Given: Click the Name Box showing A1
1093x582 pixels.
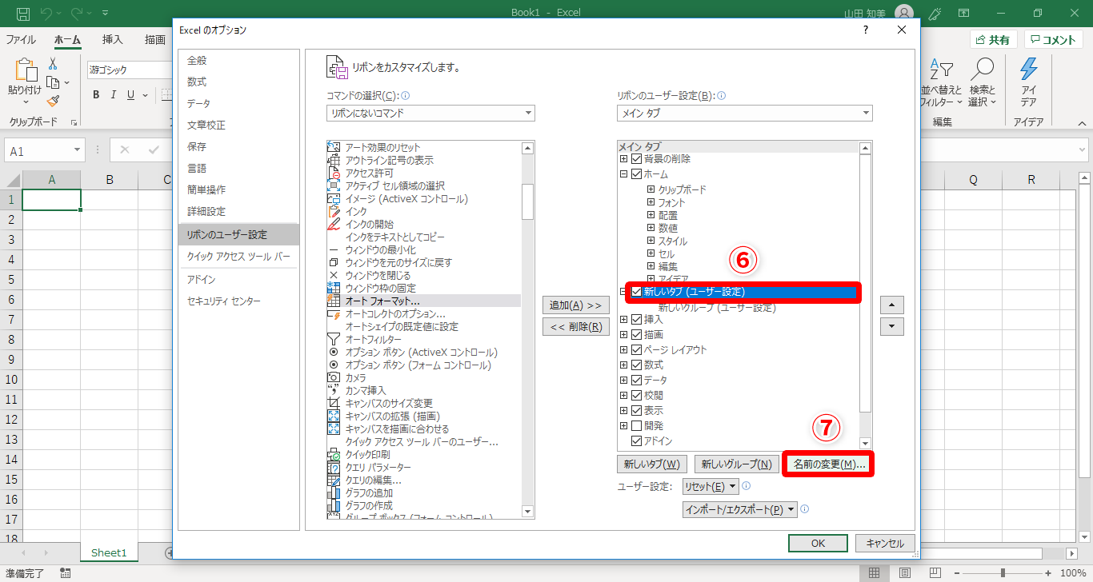Looking at the screenshot, I should tap(38, 150).
